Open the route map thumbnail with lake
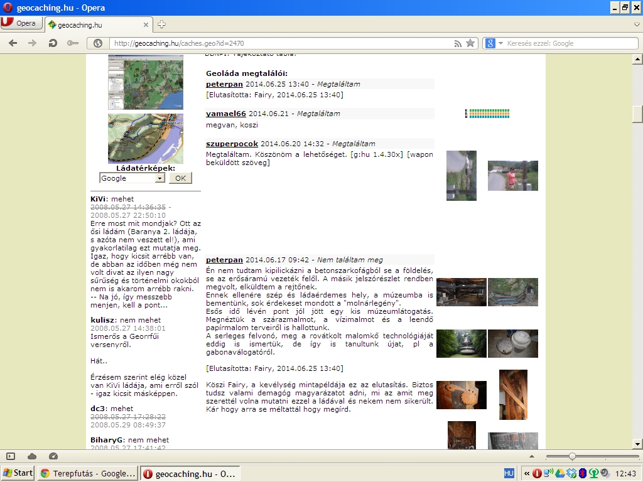Viewport: 643px width, 482px height. point(146,139)
